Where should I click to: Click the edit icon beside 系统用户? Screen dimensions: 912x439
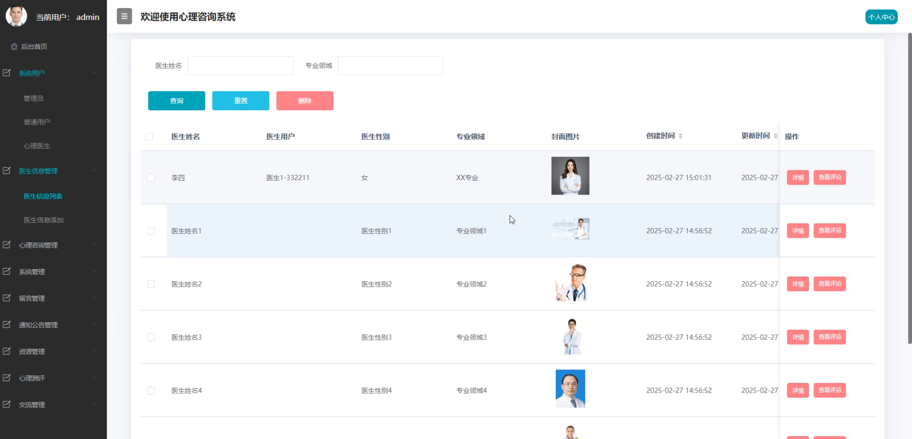pyautogui.click(x=7, y=73)
